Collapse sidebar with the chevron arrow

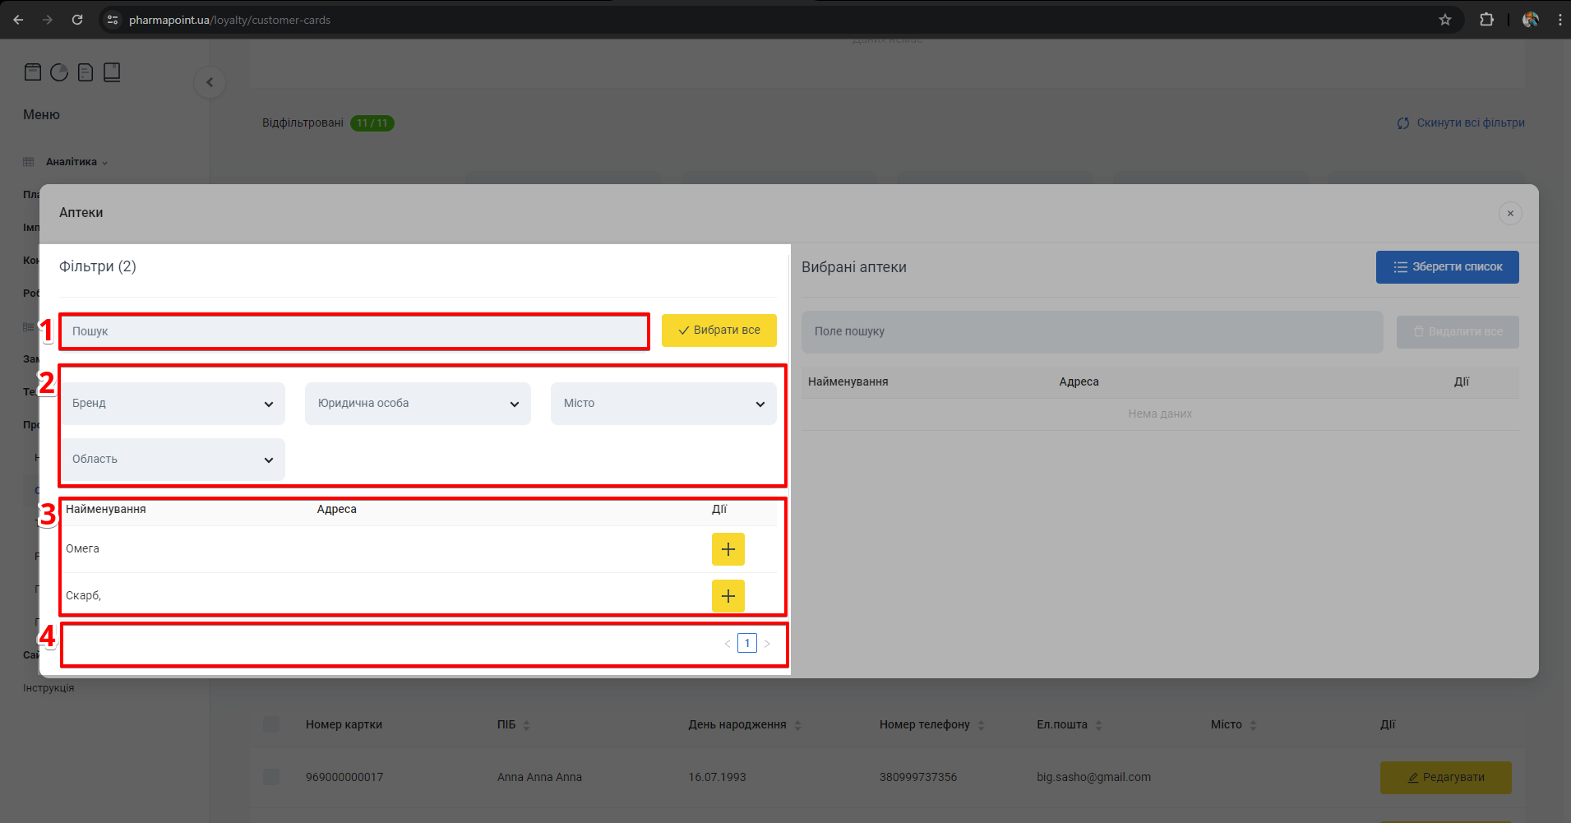click(210, 82)
